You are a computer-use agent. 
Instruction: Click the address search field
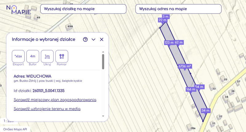click(178, 9)
